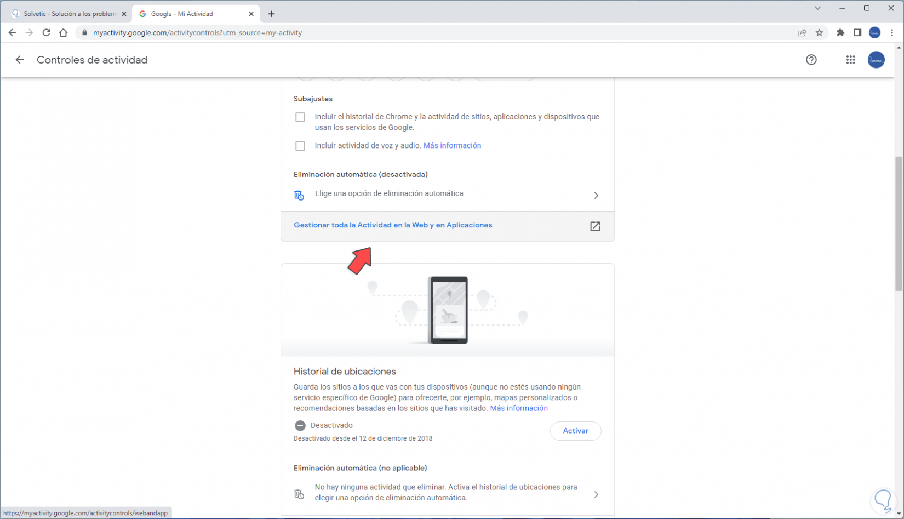
Task: Close the Google - Mi Actividad tab
Action: click(251, 14)
